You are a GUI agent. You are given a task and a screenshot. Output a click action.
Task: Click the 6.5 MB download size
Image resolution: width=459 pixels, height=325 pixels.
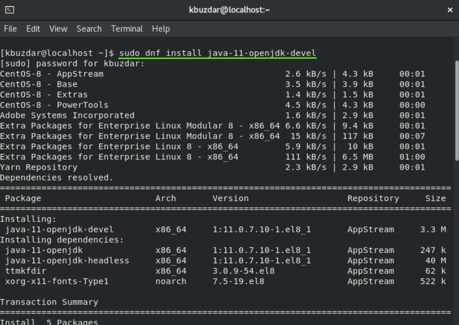click(358, 157)
